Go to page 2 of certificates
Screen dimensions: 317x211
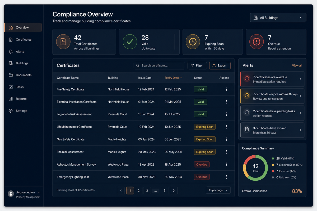point(139,190)
